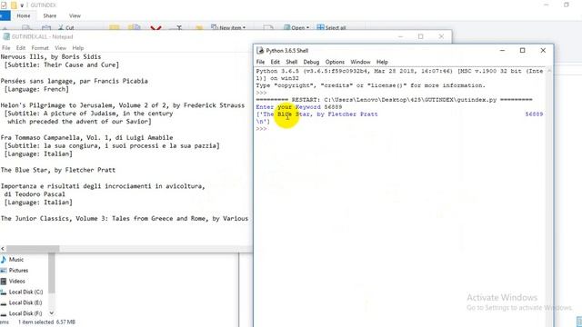Click the Move to folder icon in ribbon

pyautogui.click(x=115, y=28)
